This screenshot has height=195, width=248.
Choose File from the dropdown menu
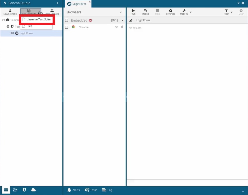[x=30, y=26]
